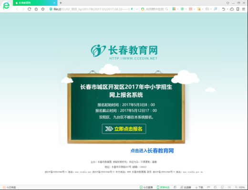Expand dropdown next to extensions grid icon

[x=178, y=9]
